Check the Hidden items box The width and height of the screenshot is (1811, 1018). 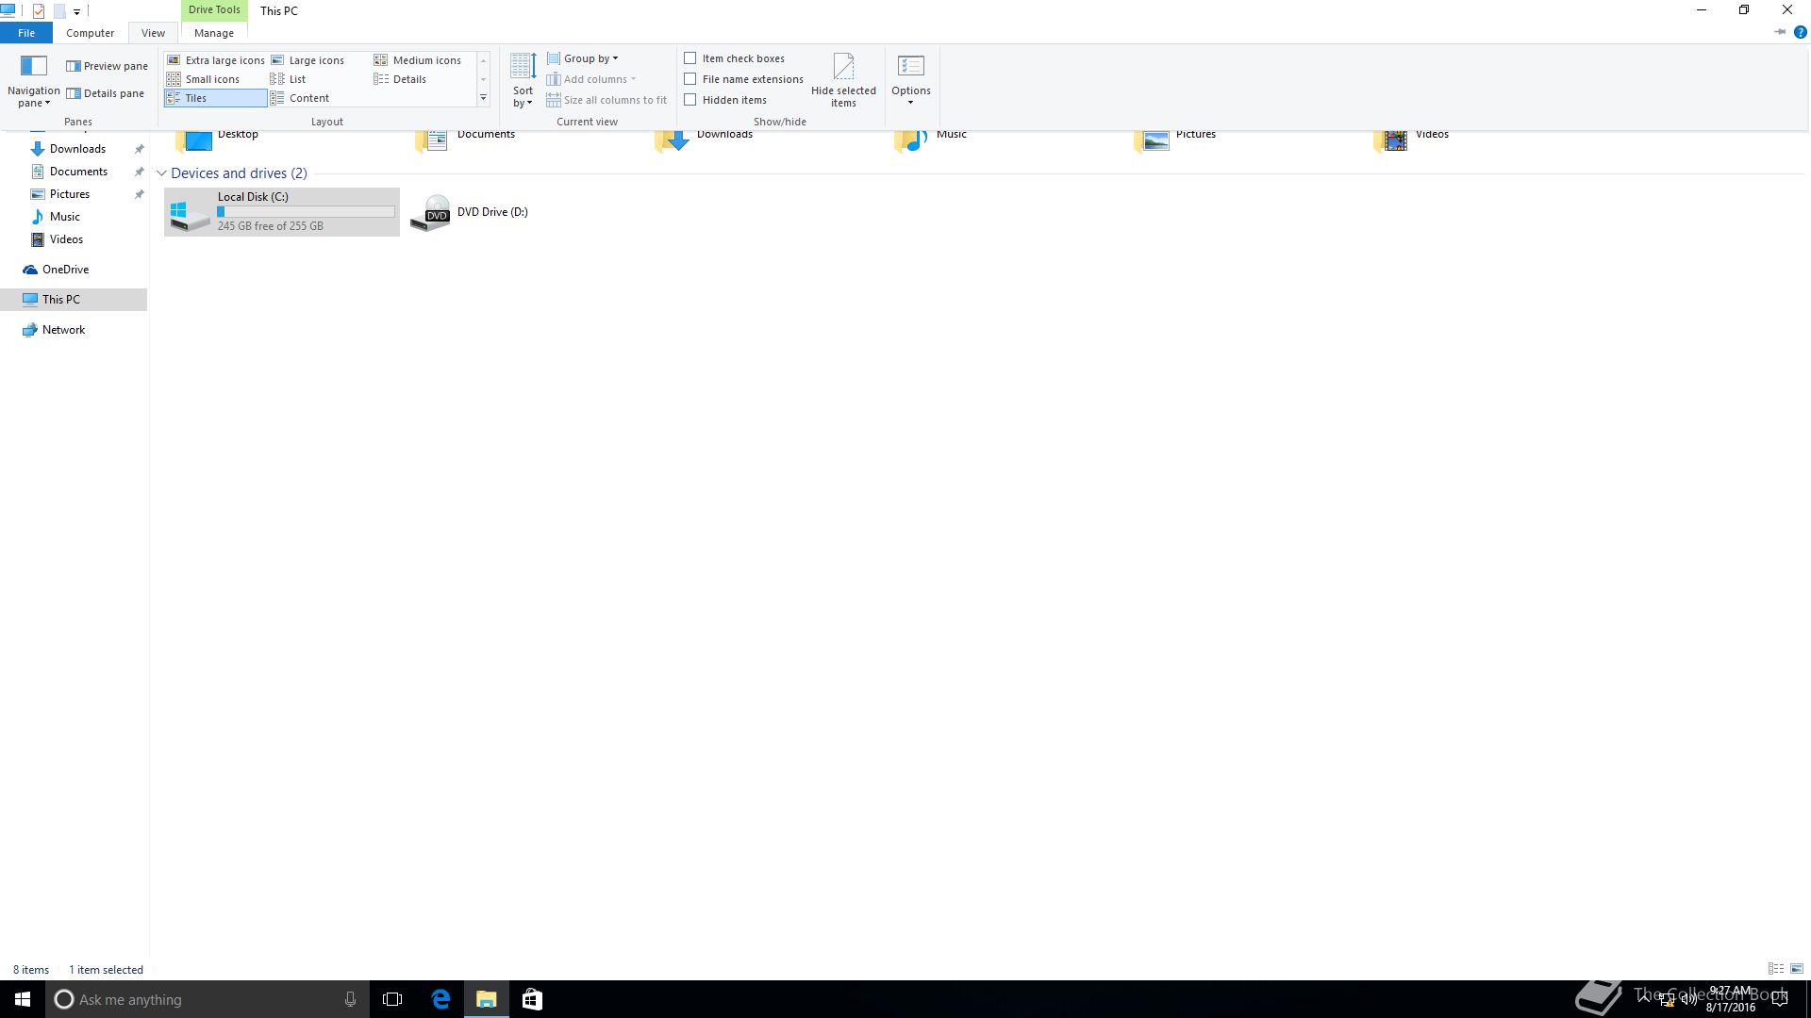pyautogui.click(x=690, y=100)
